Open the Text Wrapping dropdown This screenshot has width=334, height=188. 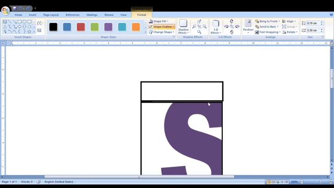click(268, 32)
